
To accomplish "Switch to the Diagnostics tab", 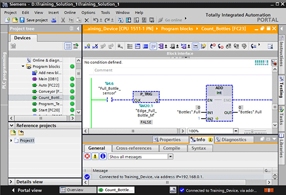I will pyautogui.click(x=234, y=140).
